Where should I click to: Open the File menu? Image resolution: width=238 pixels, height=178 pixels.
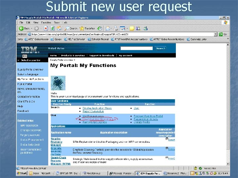click(x=21, y=22)
